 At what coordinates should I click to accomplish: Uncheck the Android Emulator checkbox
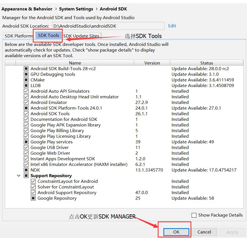pyautogui.click(x=26, y=103)
